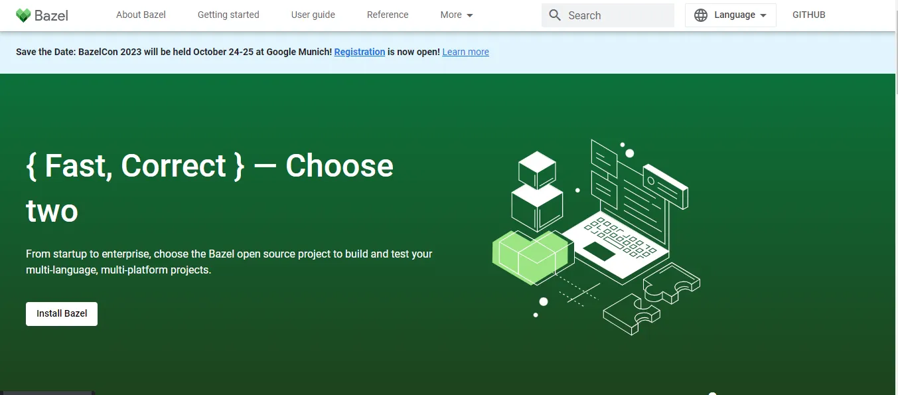The image size is (898, 395).
Task: Click the floating browser window graphic
Action: [664, 185]
